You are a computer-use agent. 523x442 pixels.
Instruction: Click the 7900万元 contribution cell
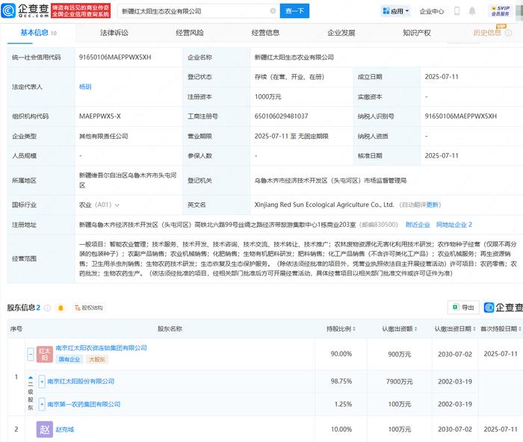[x=399, y=382]
